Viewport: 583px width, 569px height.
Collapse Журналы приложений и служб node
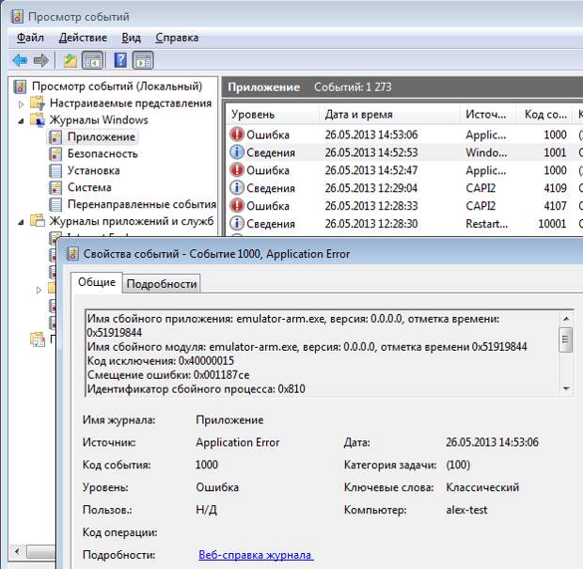coord(22,222)
